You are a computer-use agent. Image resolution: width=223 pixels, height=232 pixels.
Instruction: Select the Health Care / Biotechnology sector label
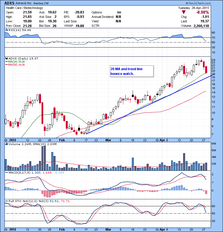(x=24, y=8)
